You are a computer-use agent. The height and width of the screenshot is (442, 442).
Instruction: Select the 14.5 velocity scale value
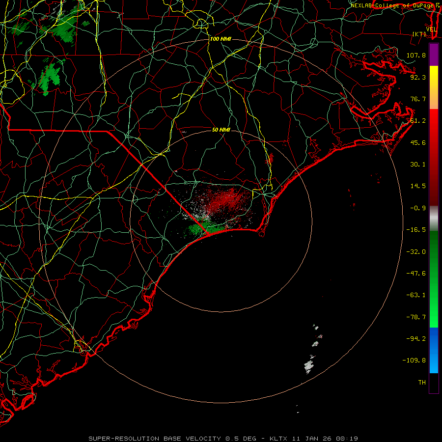418,186
